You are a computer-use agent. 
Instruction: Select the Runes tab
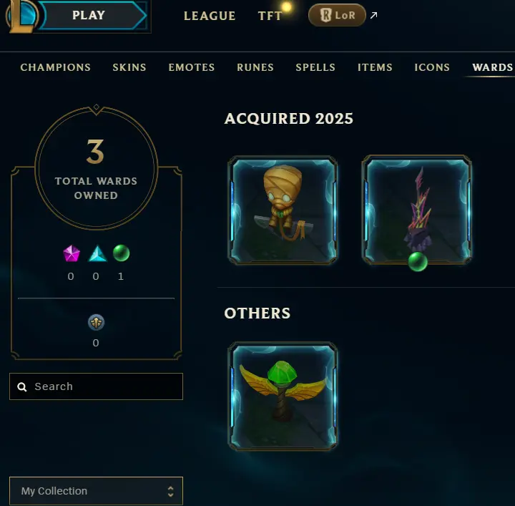pos(255,67)
